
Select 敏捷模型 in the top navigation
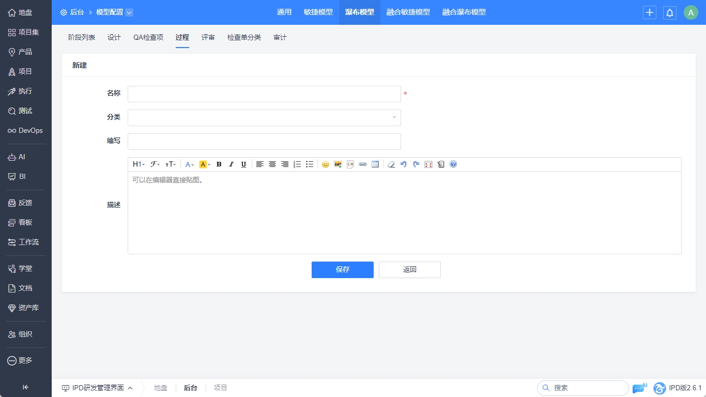pos(318,12)
